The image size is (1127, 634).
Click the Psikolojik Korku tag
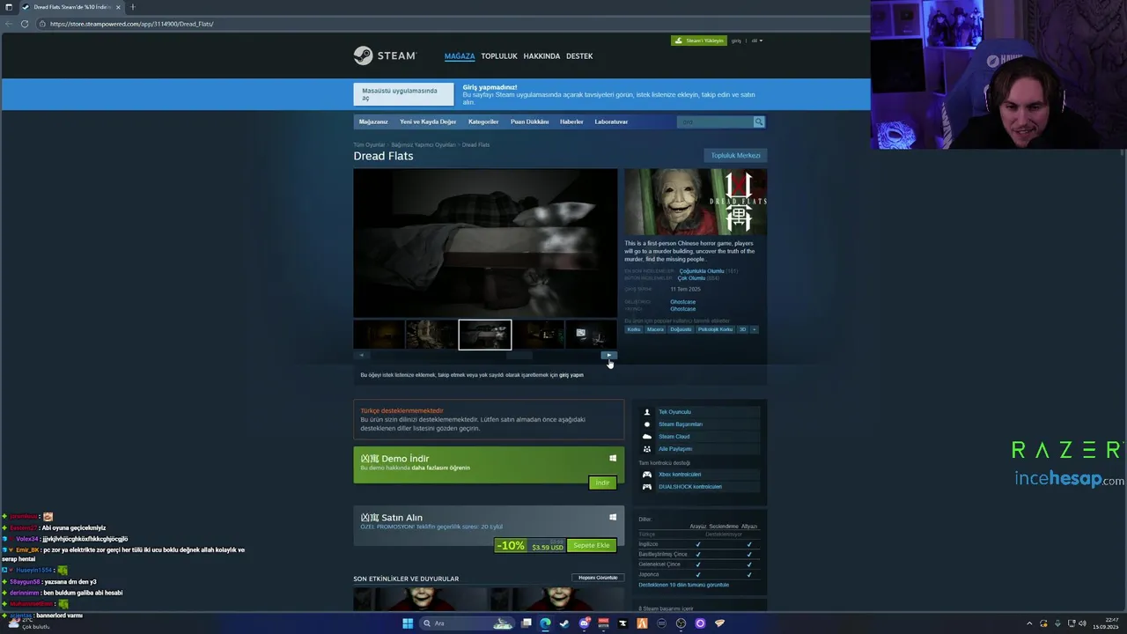click(715, 329)
